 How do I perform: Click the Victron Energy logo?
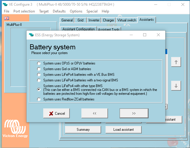pos(15,128)
